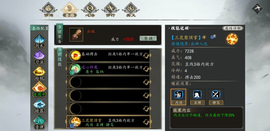This screenshot has width=270, height=131.
Task: Swap the 基础搏击 skill slot
Action: click(146, 56)
